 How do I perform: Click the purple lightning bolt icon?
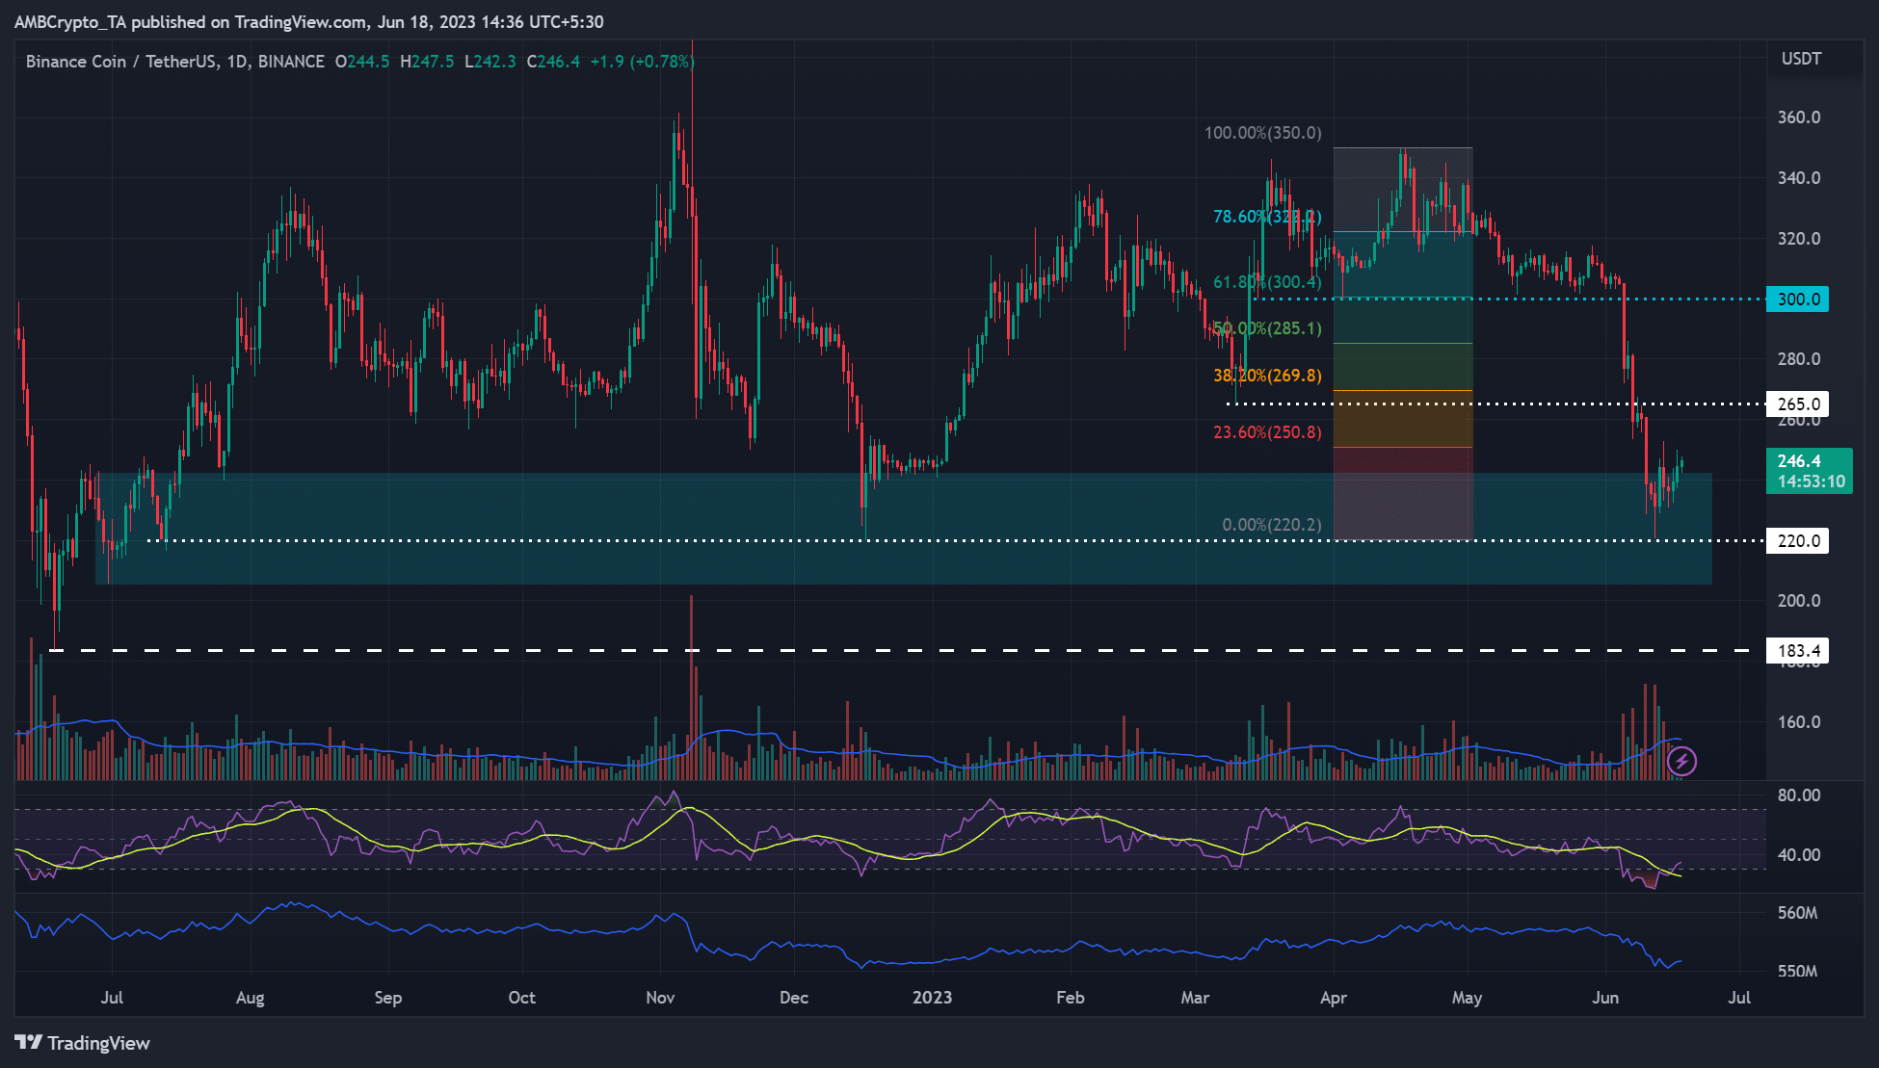coord(1681,762)
